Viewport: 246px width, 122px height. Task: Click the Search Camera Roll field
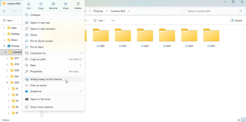pyautogui.click(x=214, y=11)
